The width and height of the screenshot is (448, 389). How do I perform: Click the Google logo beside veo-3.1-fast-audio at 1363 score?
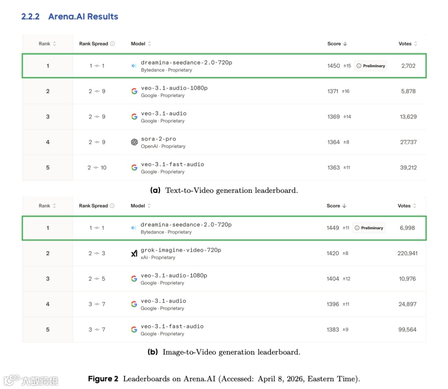click(134, 167)
